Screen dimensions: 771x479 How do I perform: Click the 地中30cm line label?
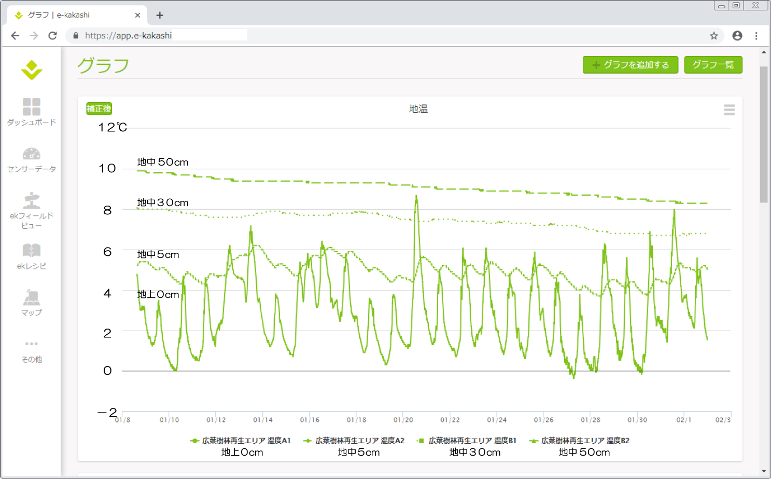163,202
